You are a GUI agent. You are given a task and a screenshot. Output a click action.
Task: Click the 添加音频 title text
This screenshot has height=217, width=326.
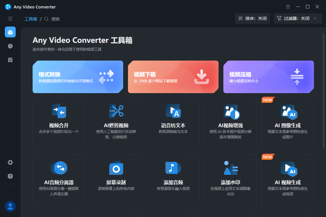(173, 182)
